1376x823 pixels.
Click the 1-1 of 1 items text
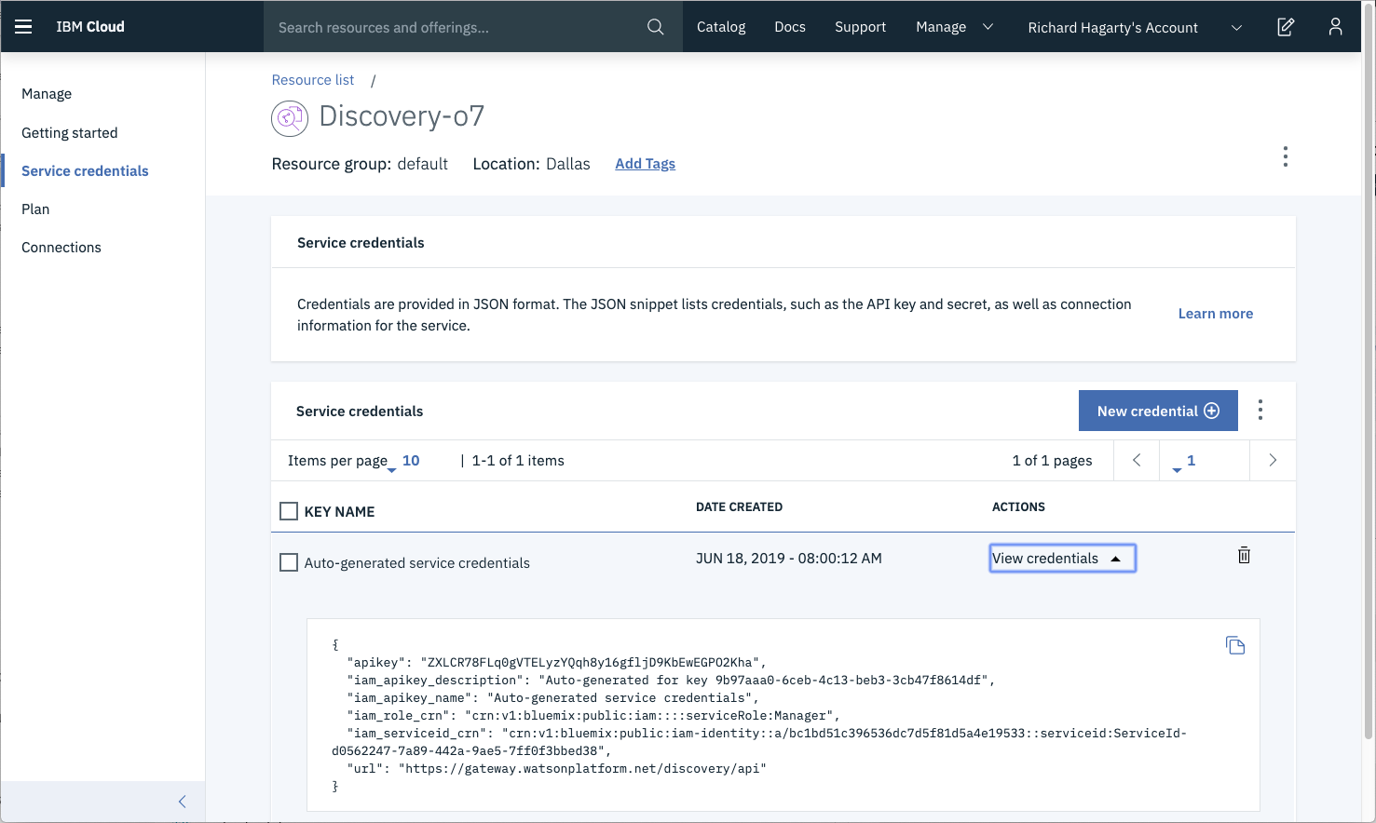pyautogui.click(x=518, y=461)
